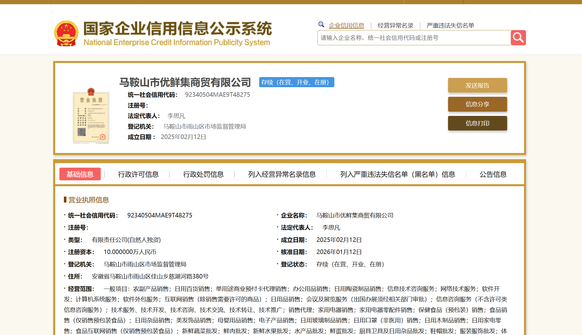
Task: Select the 严重违法失信名单 search category
Action: [450, 26]
